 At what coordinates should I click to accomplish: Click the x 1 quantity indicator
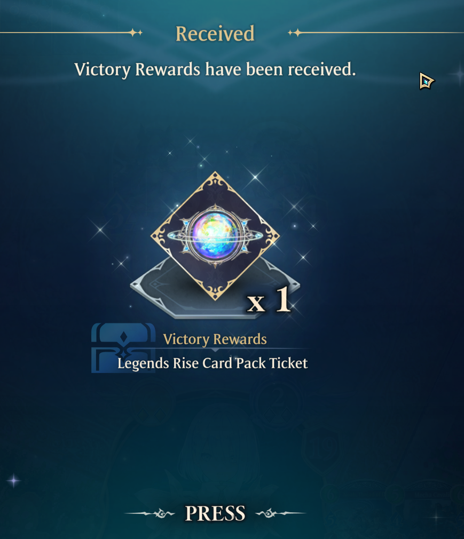pos(269,300)
